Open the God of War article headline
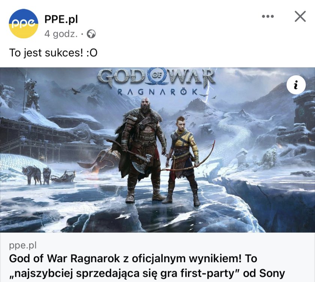Viewport: 315px width, 282px height. (x=147, y=266)
